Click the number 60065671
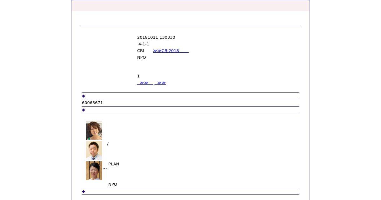This screenshot has width=381, height=200. pyautogui.click(x=92, y=103)
